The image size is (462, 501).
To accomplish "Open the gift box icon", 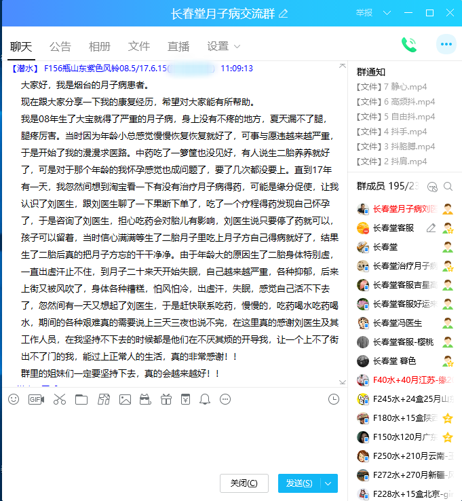I will (166, 399).
